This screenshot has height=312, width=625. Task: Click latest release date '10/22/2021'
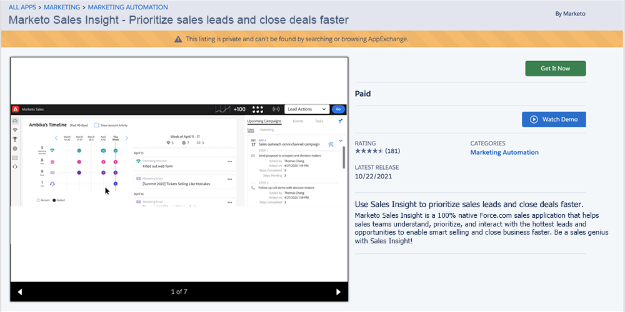tap(374, 177)
